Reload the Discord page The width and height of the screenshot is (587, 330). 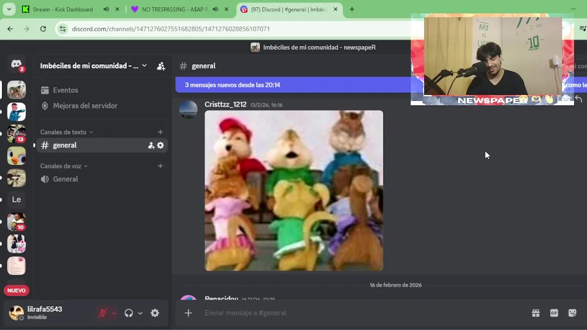click(x=43, y=29)
